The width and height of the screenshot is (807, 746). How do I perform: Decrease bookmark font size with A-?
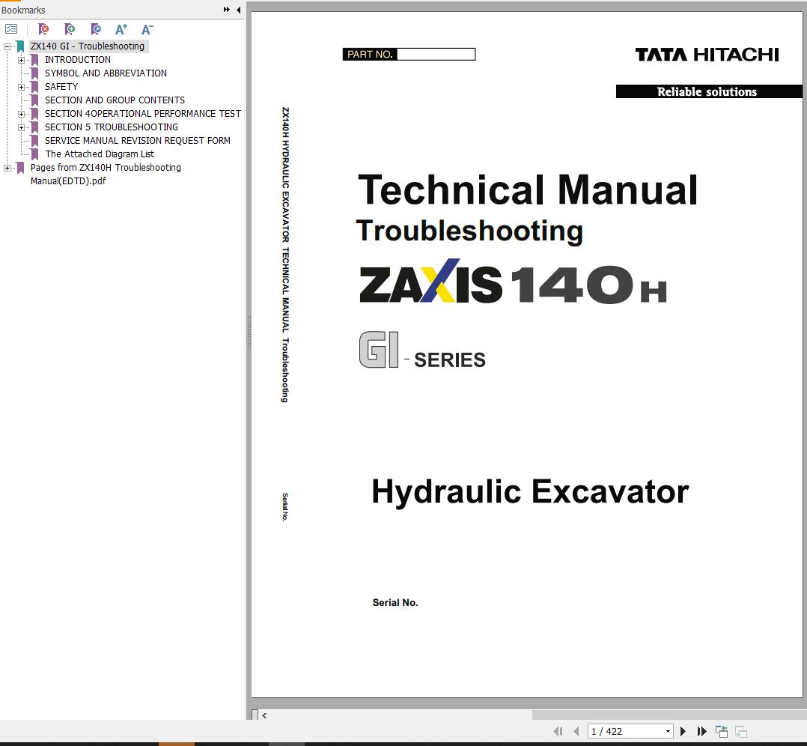tap(147, 29)
